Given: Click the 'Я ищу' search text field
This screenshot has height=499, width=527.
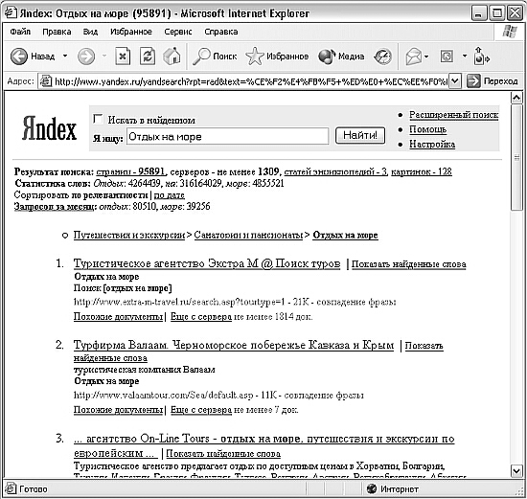Looking at the screenshot, I should [x=227, y=136].
